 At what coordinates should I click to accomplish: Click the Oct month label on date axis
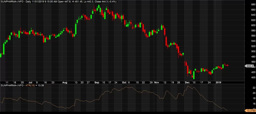(124, 82)
